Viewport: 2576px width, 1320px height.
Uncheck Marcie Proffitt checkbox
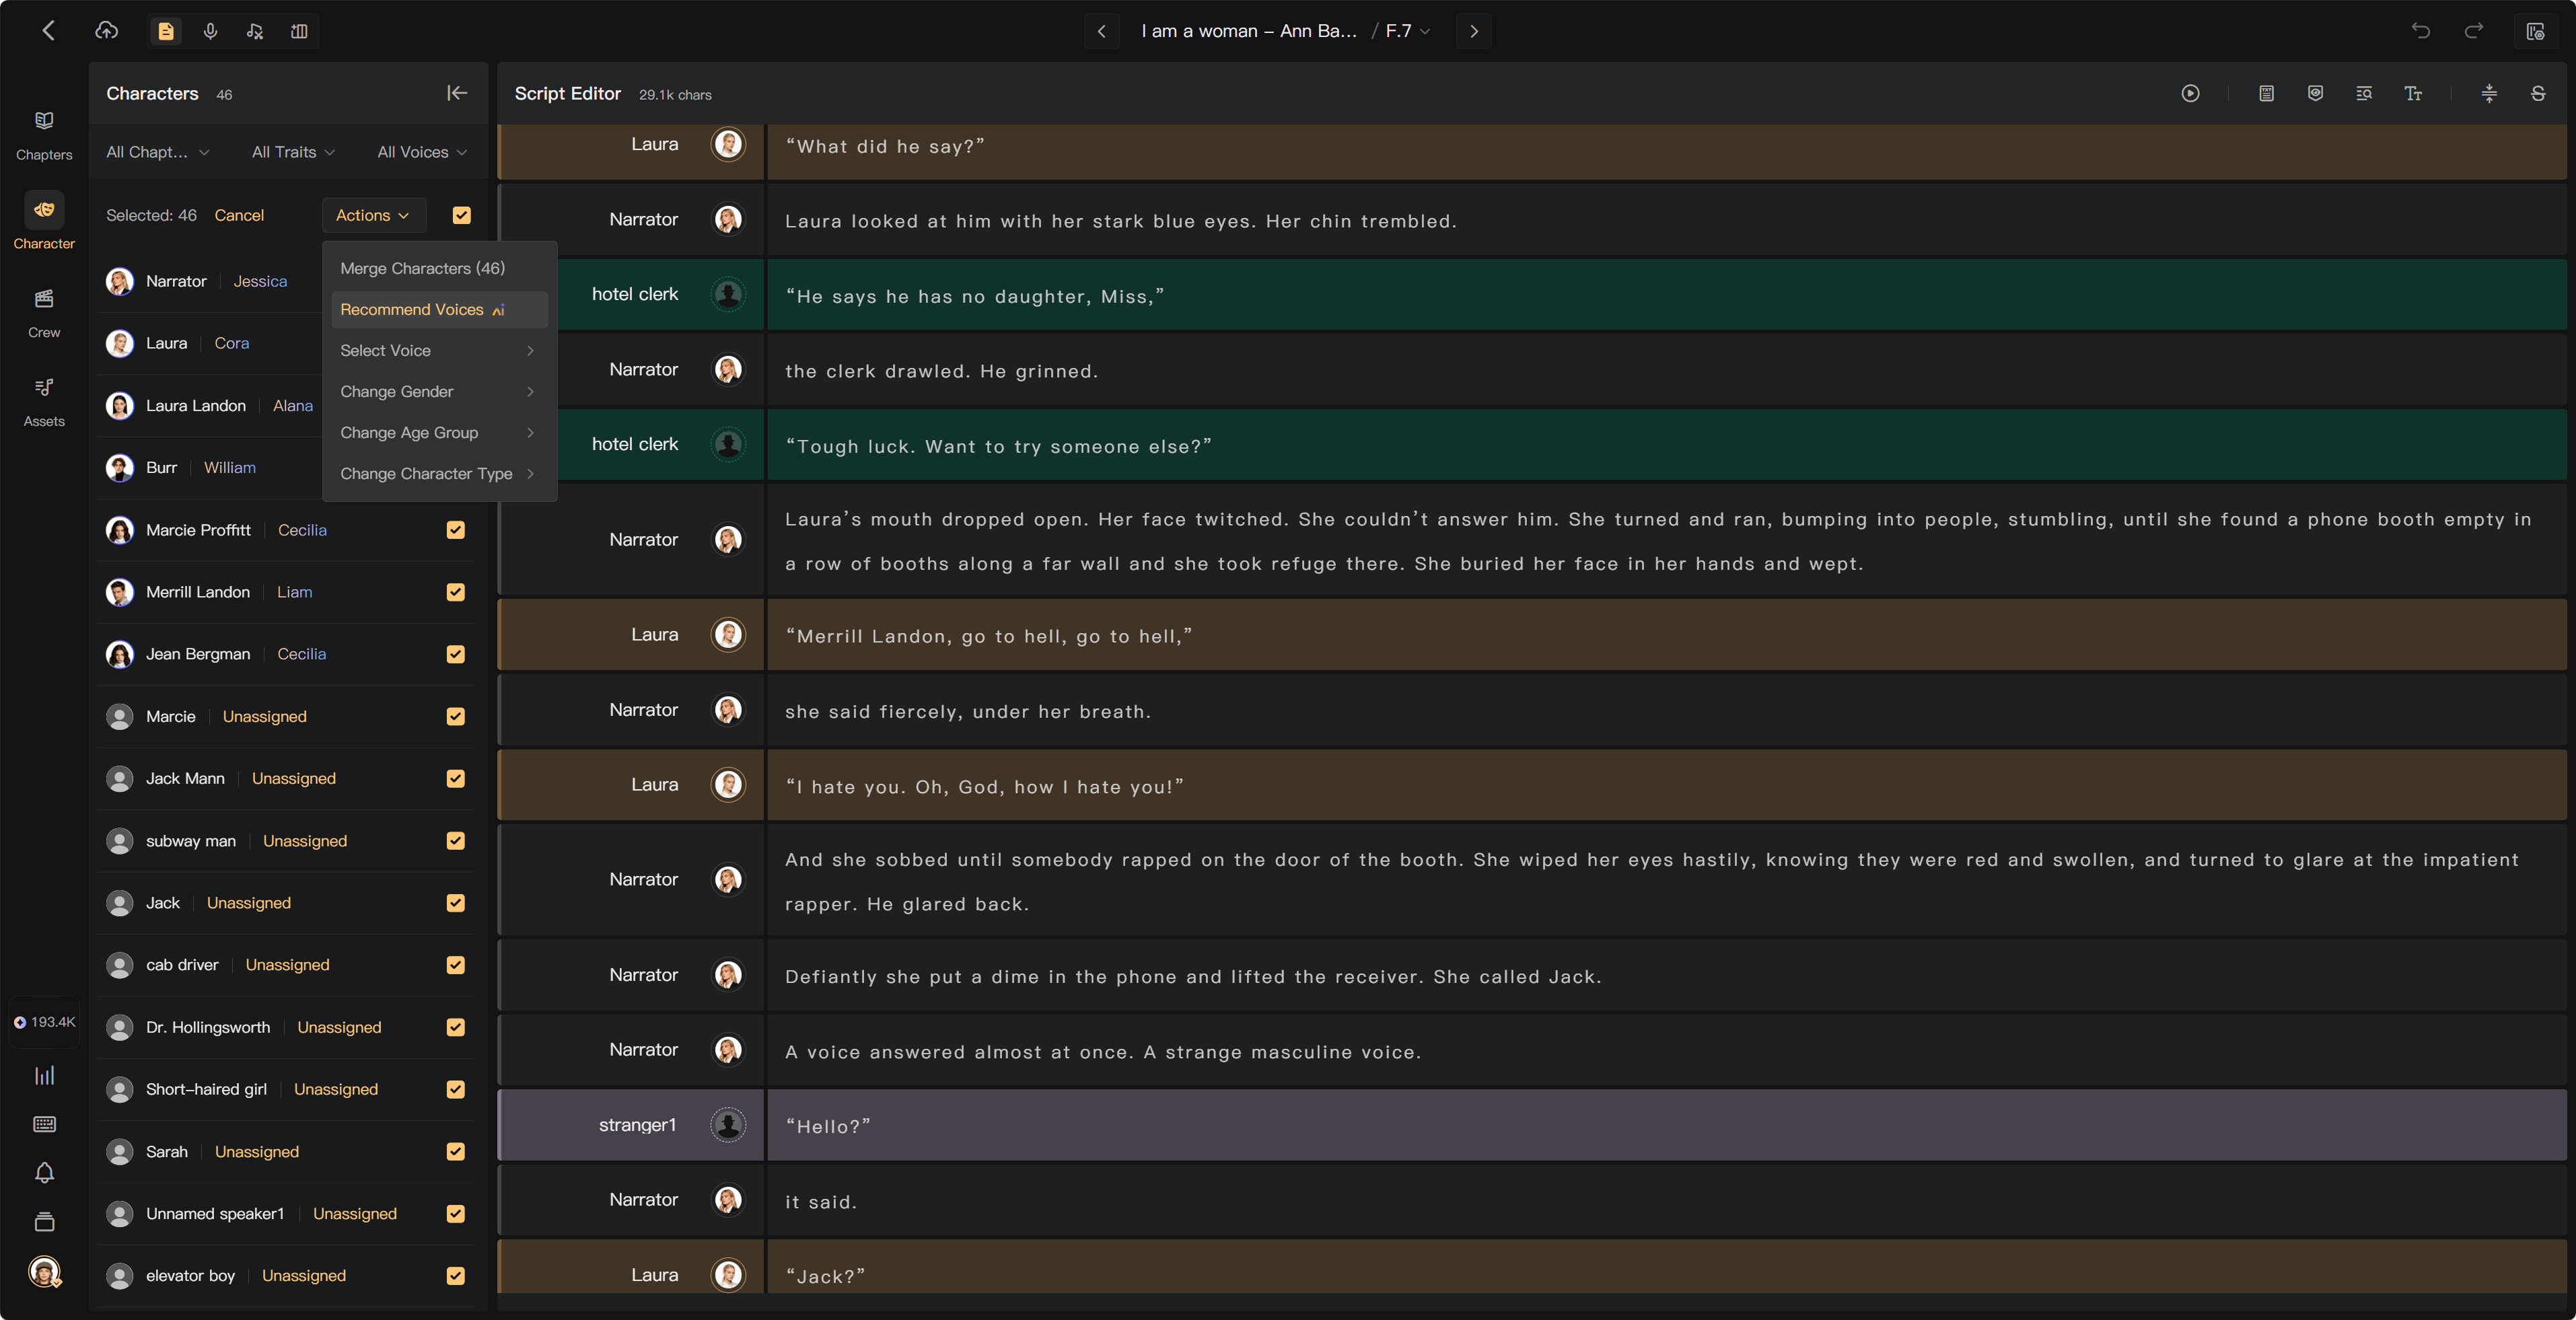455,530
